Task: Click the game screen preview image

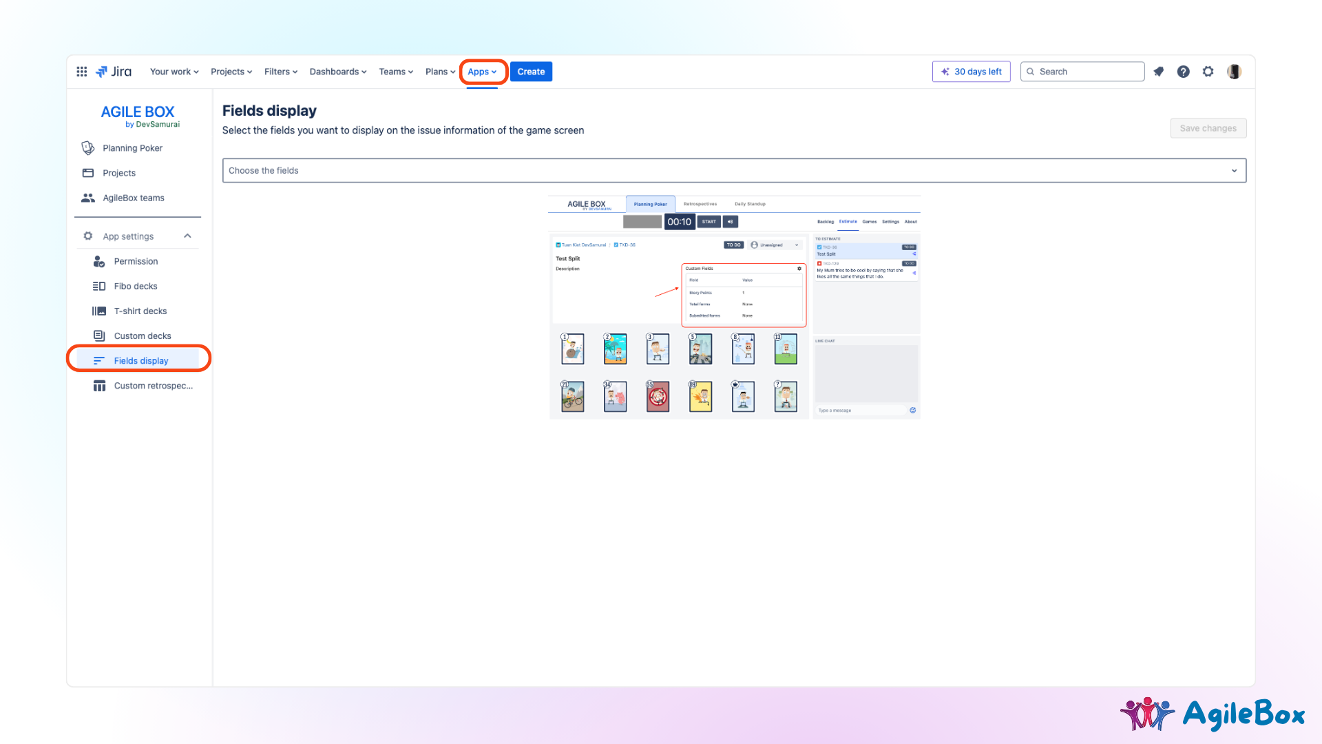Action: (734, 307)
